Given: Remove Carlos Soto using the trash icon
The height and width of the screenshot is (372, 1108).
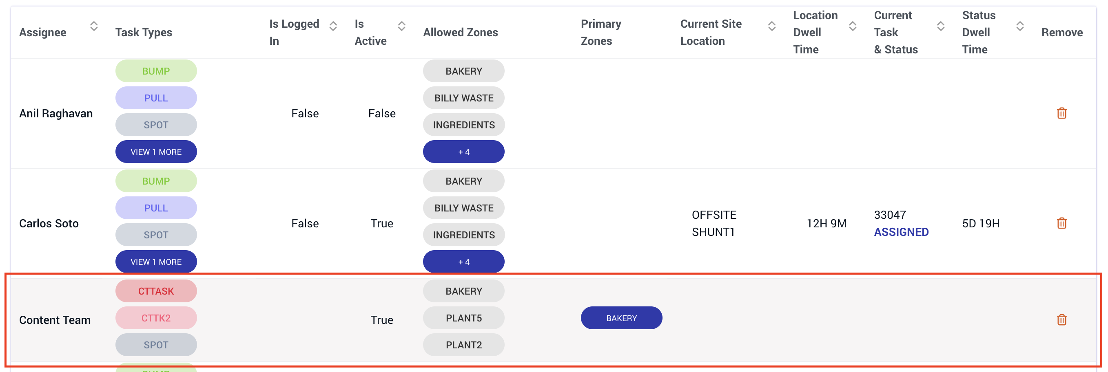Looking at the screenshot, I should 1061,223.
